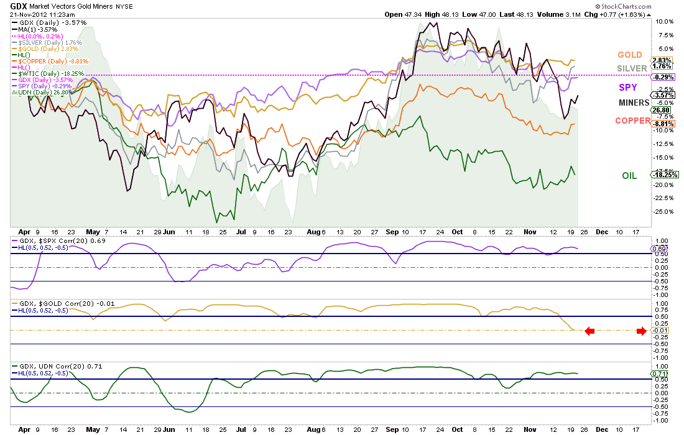Select the 'Market Vectors Gold Miners' name

pos(71,7)
